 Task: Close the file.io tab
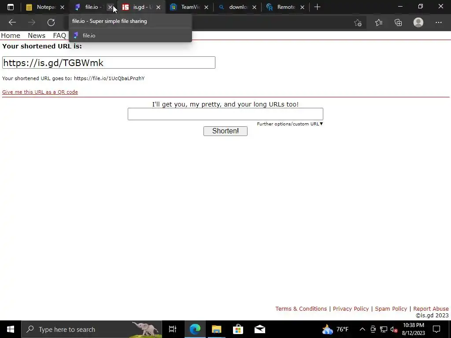pos(110,7)
